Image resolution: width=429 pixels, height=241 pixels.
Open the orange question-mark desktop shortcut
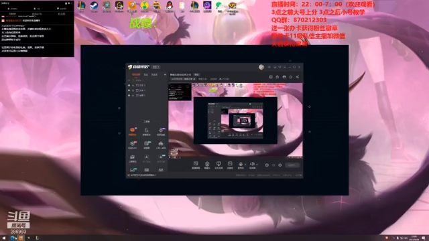click(x=132, y=6)
